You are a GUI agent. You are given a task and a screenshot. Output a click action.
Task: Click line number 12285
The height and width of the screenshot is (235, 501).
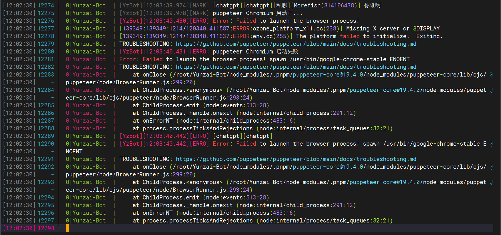(x=46, y=105)
